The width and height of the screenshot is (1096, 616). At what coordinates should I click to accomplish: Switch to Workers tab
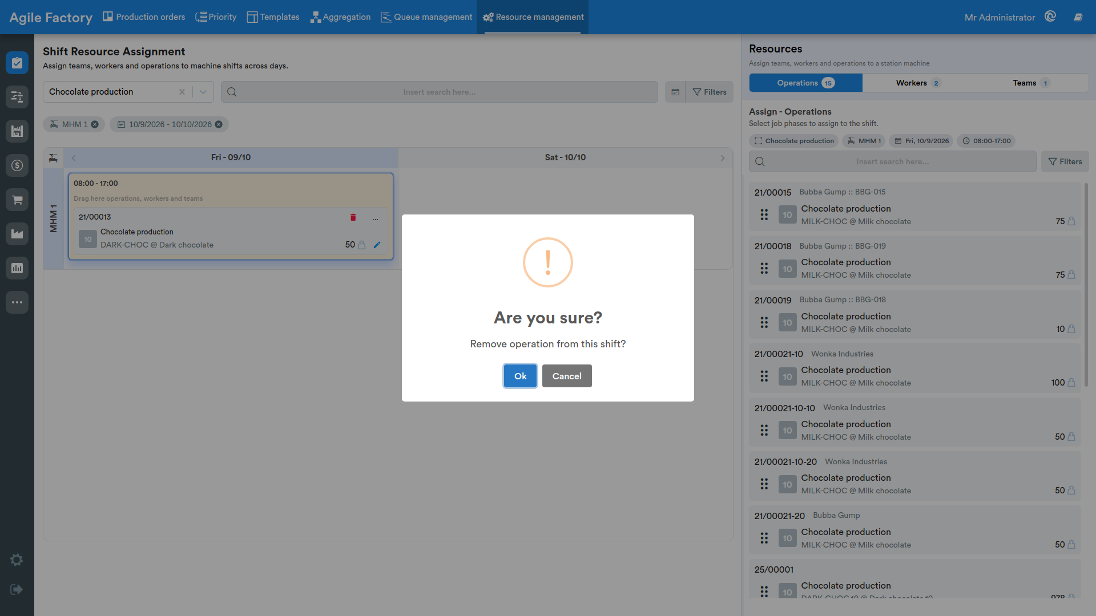[918, 83]
